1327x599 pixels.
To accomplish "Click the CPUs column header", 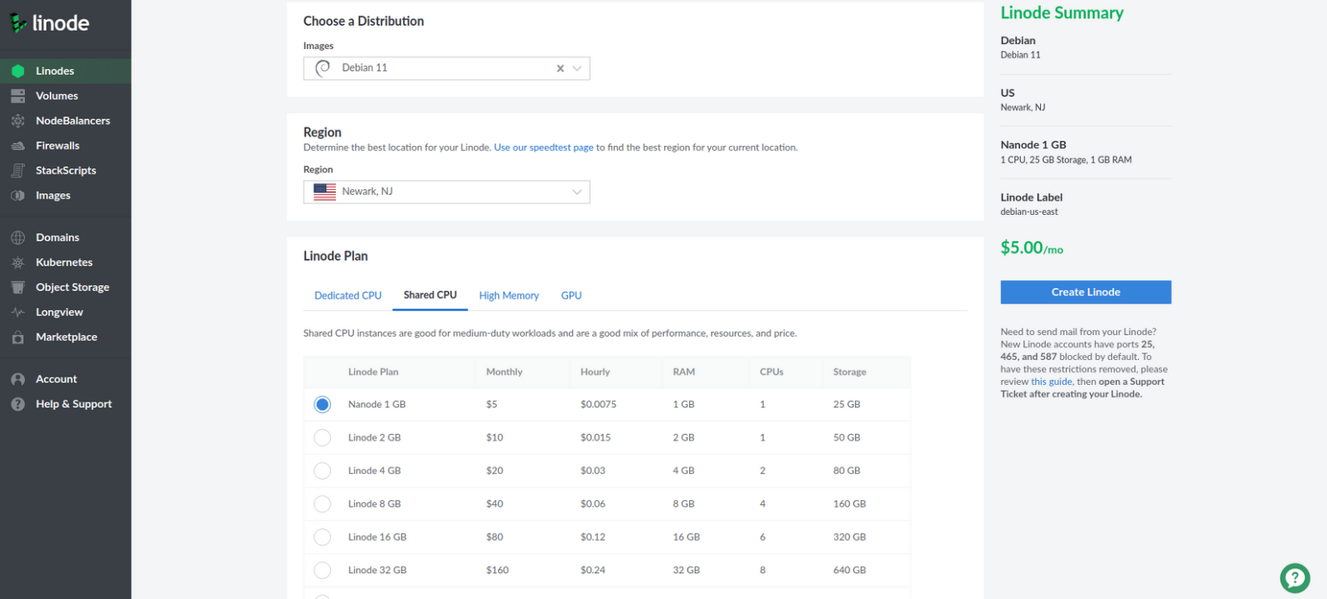I will coord(771,373).
